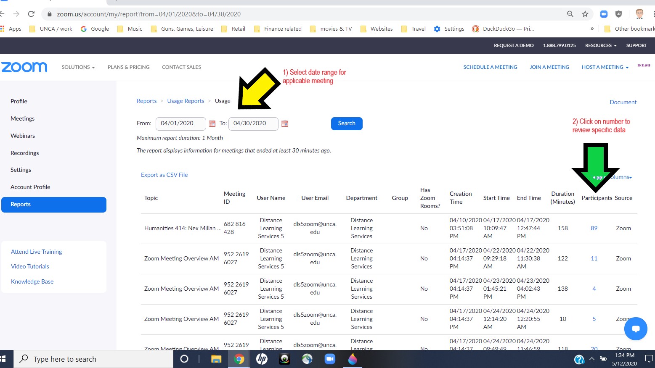This screenshot has width=655, height=368.
Task: Select Recordings in the left sidebar
Action: (24, 153)
